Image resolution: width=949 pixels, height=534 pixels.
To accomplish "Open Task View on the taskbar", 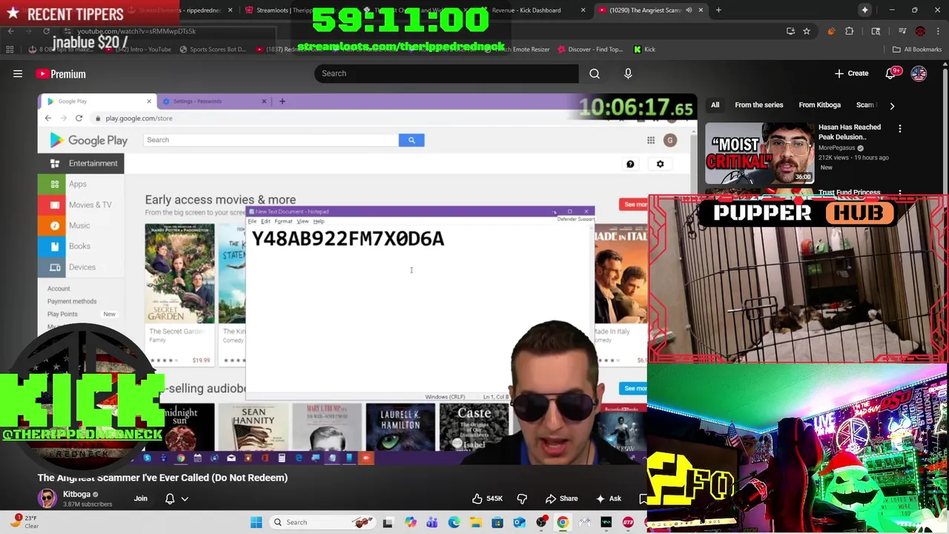I will coord(388,522).
